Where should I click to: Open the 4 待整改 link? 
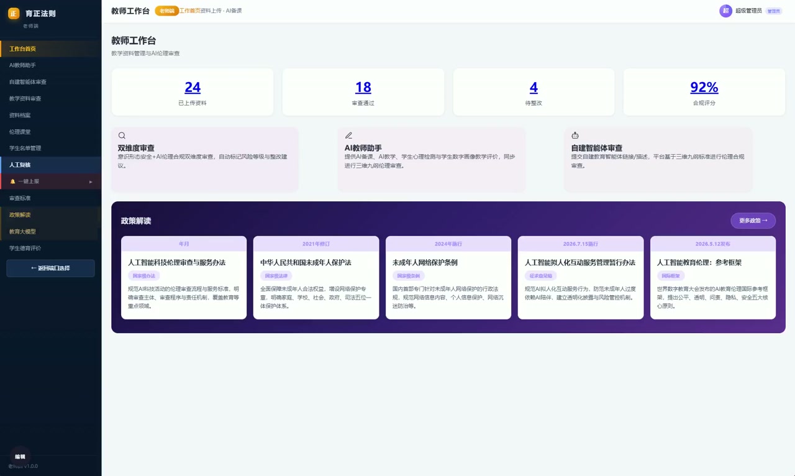click(534, 87)
